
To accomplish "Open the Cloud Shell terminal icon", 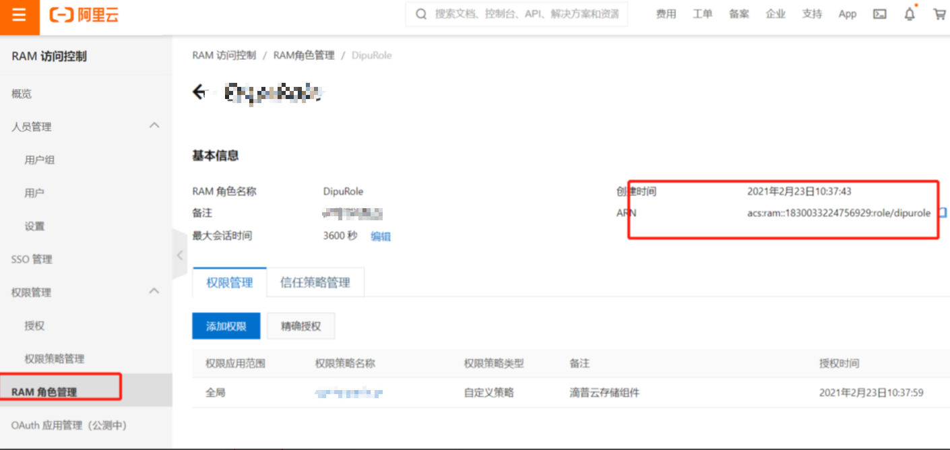I will (879, 14).
